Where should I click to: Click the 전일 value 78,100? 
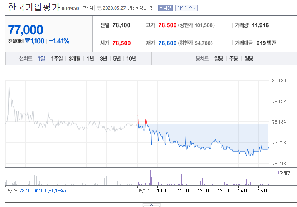(121, 25)
